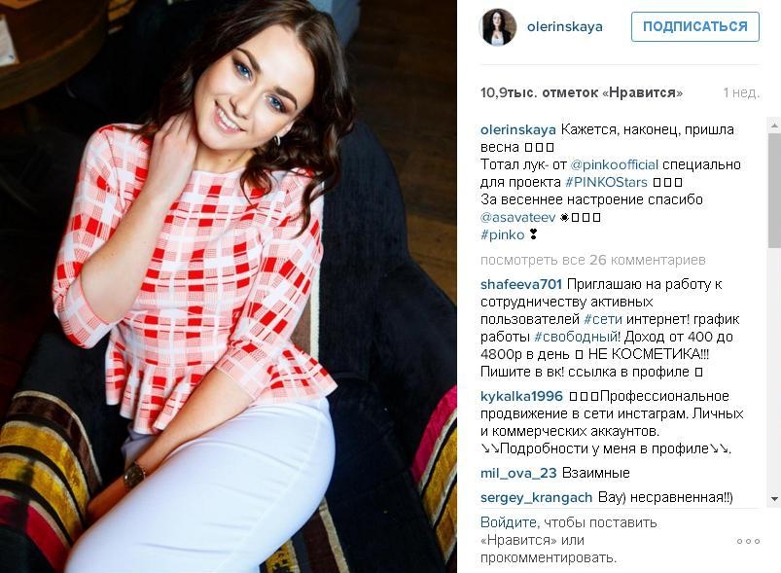Expand all 26 comments

(x=592, y=260)
